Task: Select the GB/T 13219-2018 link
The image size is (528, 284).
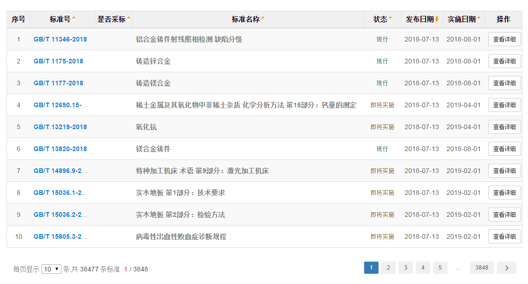Action: point(60,127)
